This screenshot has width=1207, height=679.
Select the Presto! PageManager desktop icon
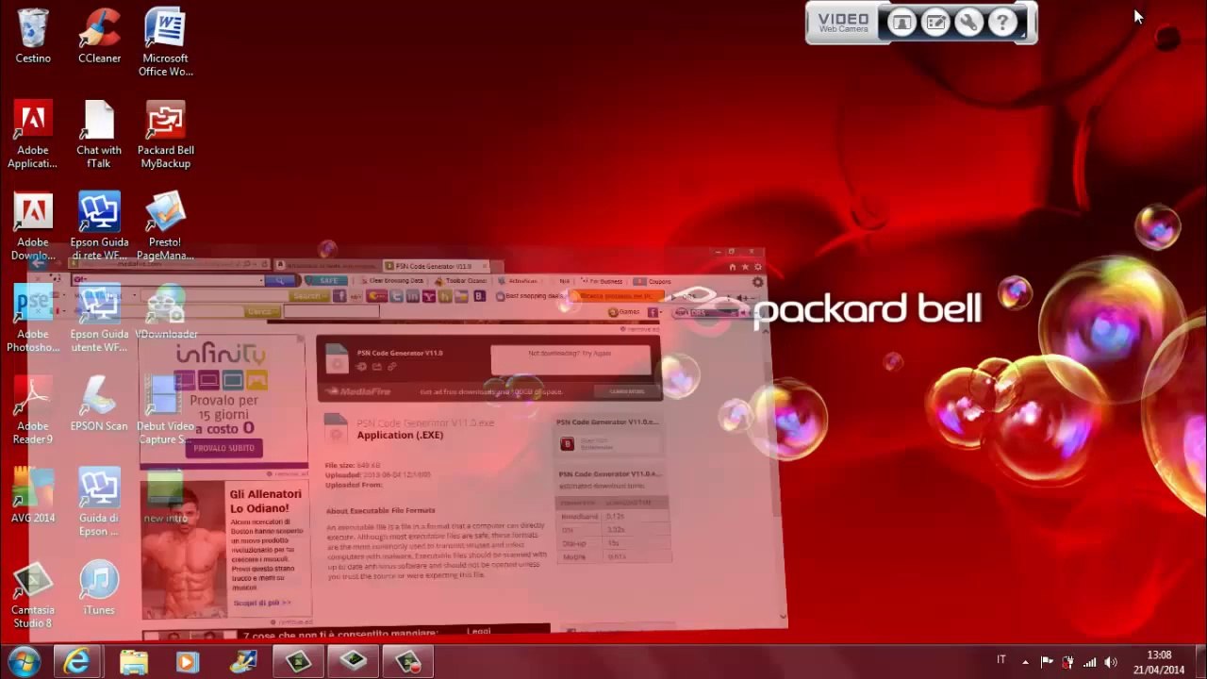tap(165, 227)
